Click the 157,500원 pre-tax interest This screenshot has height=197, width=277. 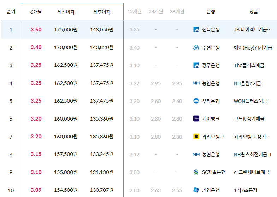pos(66,154)
